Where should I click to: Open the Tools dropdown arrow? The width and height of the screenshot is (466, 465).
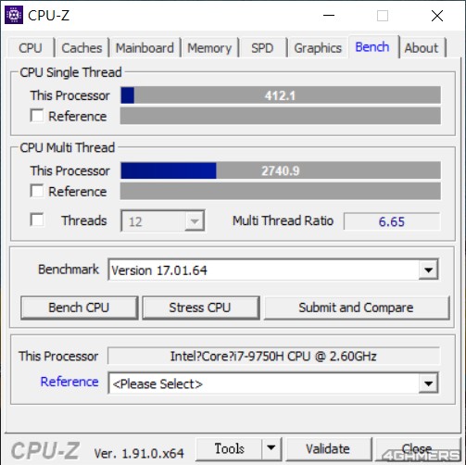[271, 448]
